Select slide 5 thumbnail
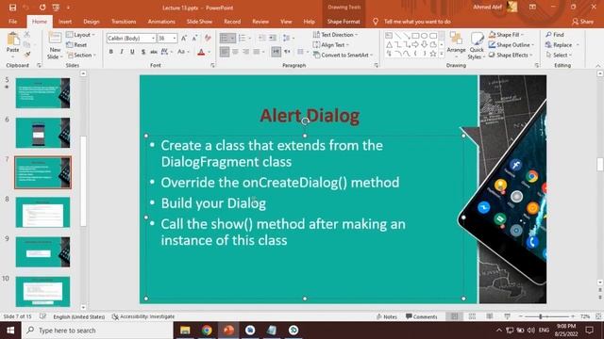The height and width of the screenshot is (339, 604). pos(42,93)
